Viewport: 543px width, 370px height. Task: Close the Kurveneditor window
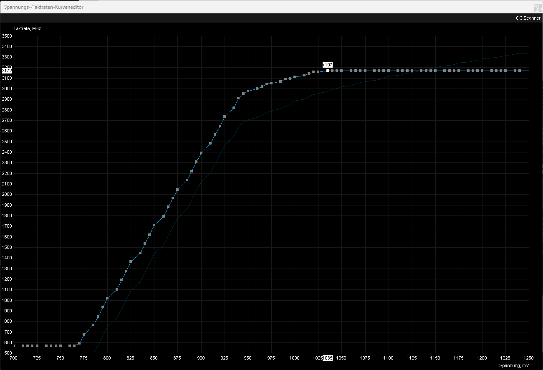(538, 7)
